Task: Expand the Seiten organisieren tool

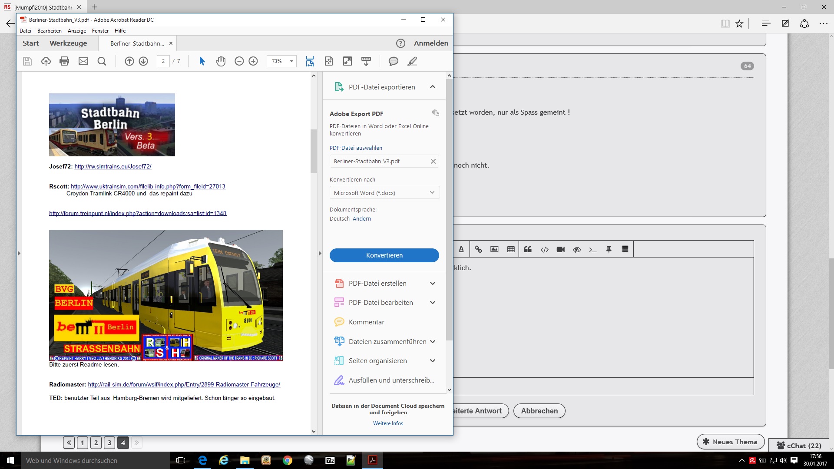Action: pyautogui.click(x=433, y=361)
